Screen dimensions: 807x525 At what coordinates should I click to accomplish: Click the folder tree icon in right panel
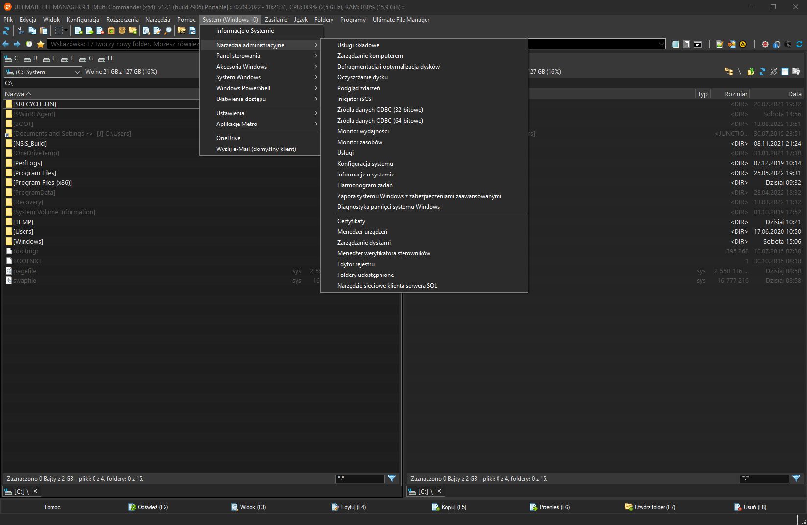point(729,72)
